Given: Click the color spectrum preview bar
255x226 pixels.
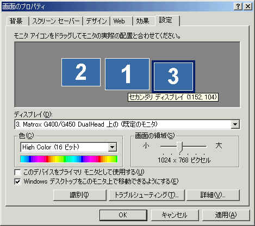Looking at the screenshot, I should click(69, 159).
